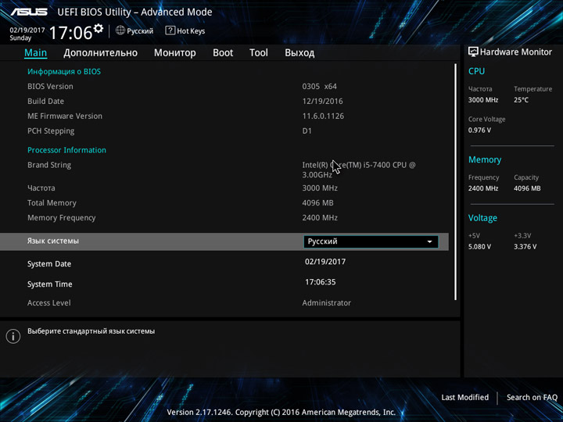The width and height of the screenshot is (563, 422).
Task: Click the header date 02/19/2017 Sunday
Action: click(x=27, y=34)
